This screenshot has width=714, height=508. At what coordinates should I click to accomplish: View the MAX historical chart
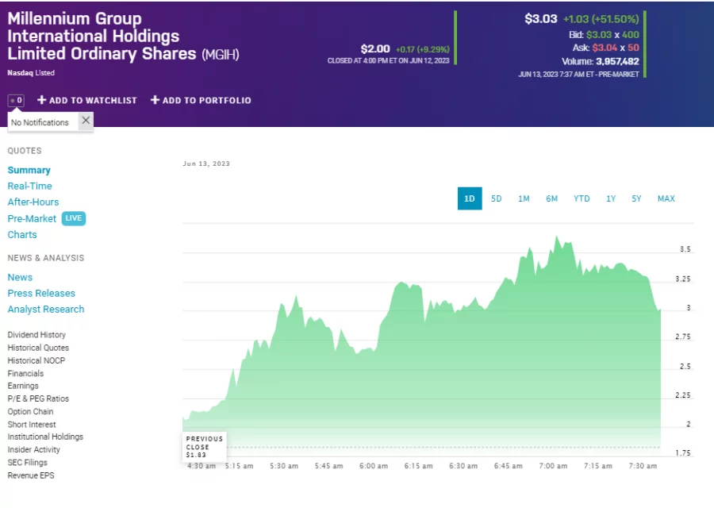pyautogui.click(x=666, y=198)
